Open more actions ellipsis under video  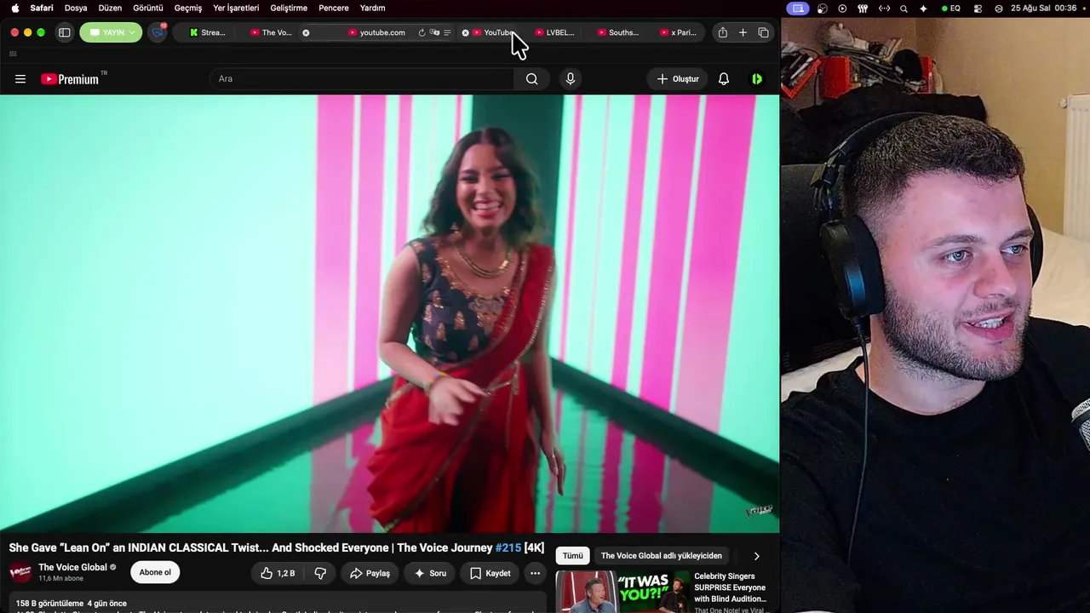point(535,573)
